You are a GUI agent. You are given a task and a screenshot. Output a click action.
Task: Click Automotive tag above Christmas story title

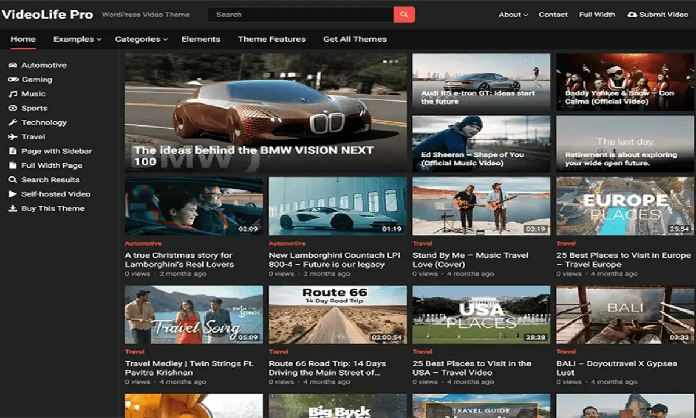tap(143, 243)
